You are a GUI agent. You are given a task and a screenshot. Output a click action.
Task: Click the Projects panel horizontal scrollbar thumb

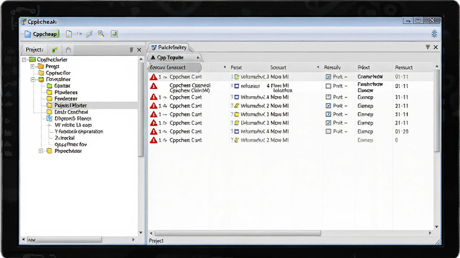pos(65,240)
